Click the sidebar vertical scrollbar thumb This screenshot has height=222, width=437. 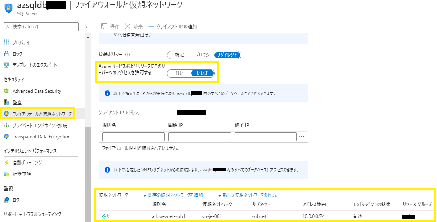coord(88,174)
